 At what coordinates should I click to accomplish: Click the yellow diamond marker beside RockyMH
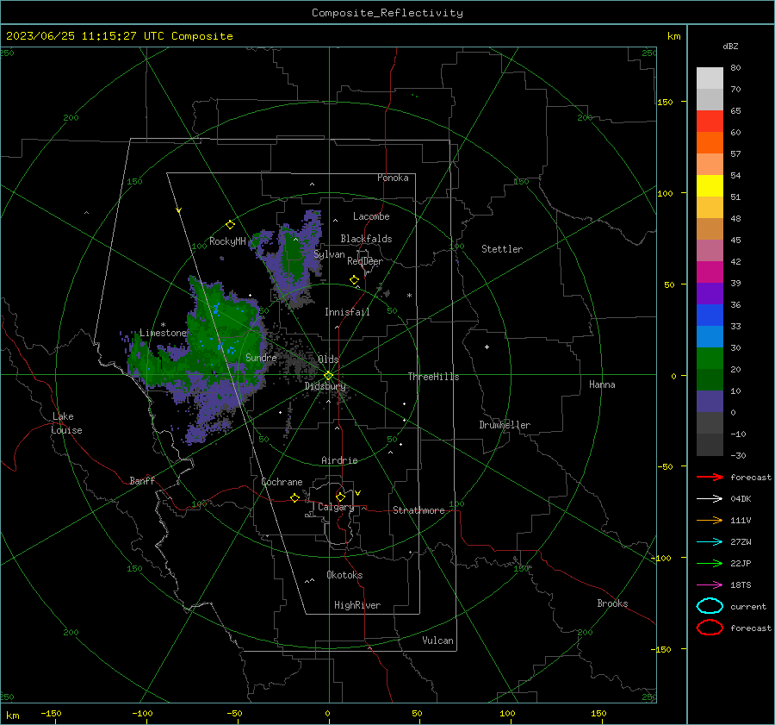click(x=230, y=225)
